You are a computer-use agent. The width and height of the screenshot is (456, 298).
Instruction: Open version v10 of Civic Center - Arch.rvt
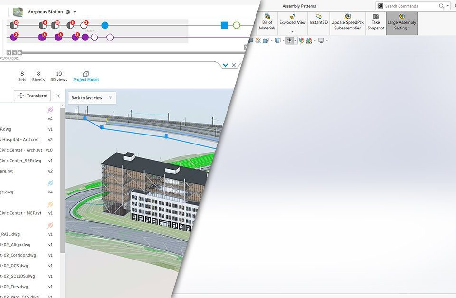click(50, 150)
